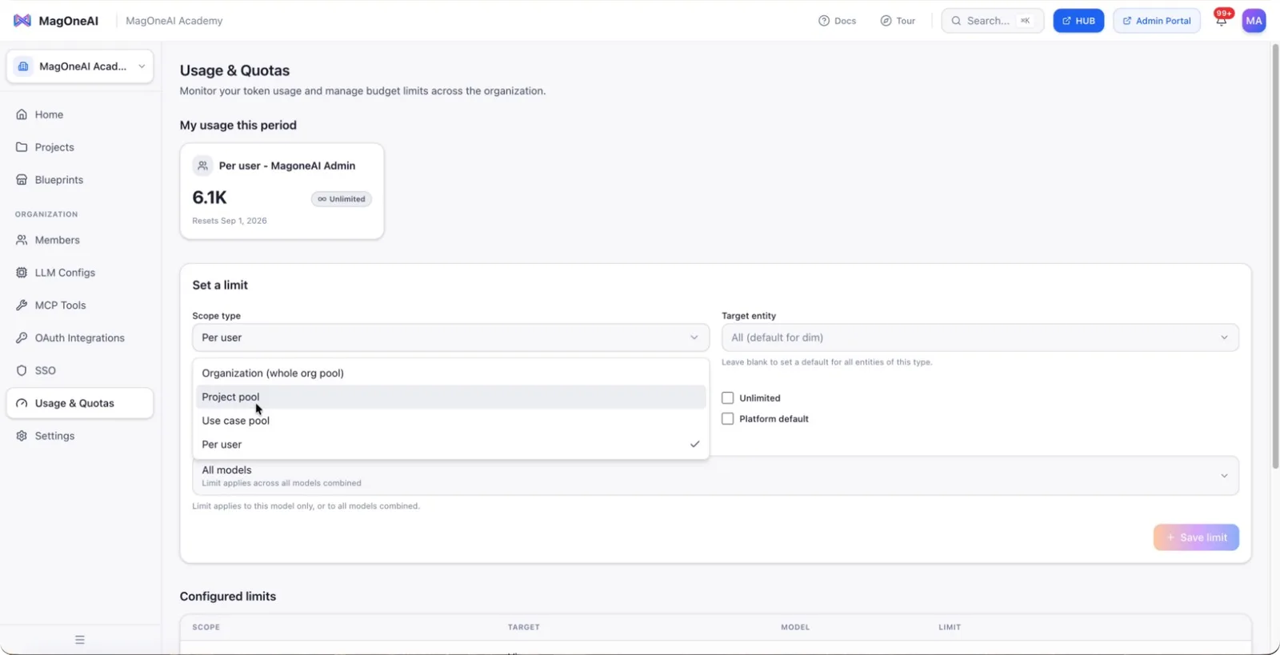Close the Scope type dropdown
Image resolution: width=1280 pixels, height=655 pixels.
click(x=450, y=337)
